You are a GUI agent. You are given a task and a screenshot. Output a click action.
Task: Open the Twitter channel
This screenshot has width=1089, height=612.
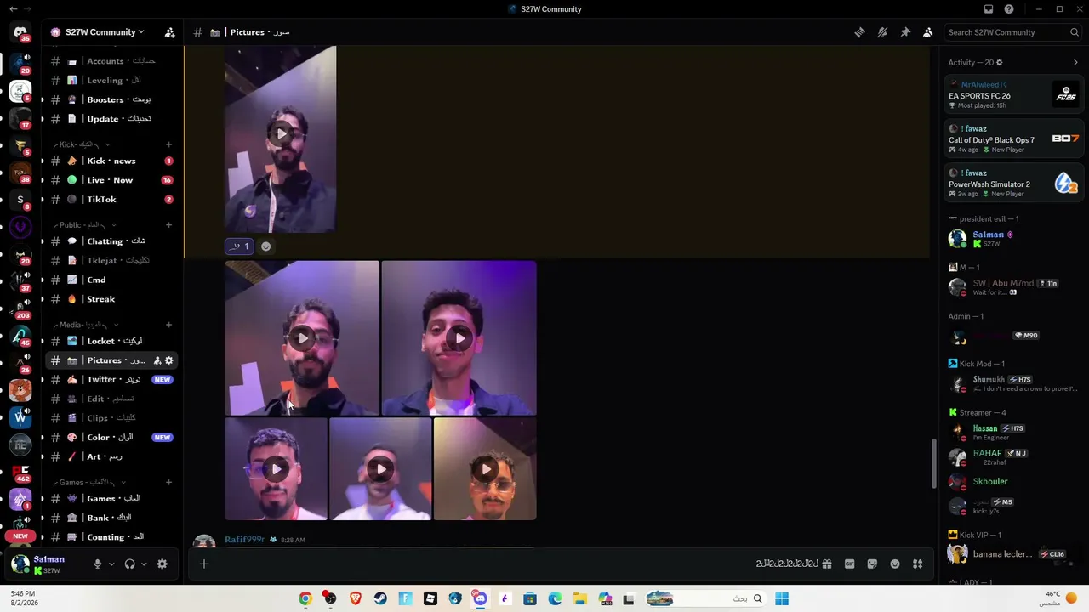click(x=111, y=380)
